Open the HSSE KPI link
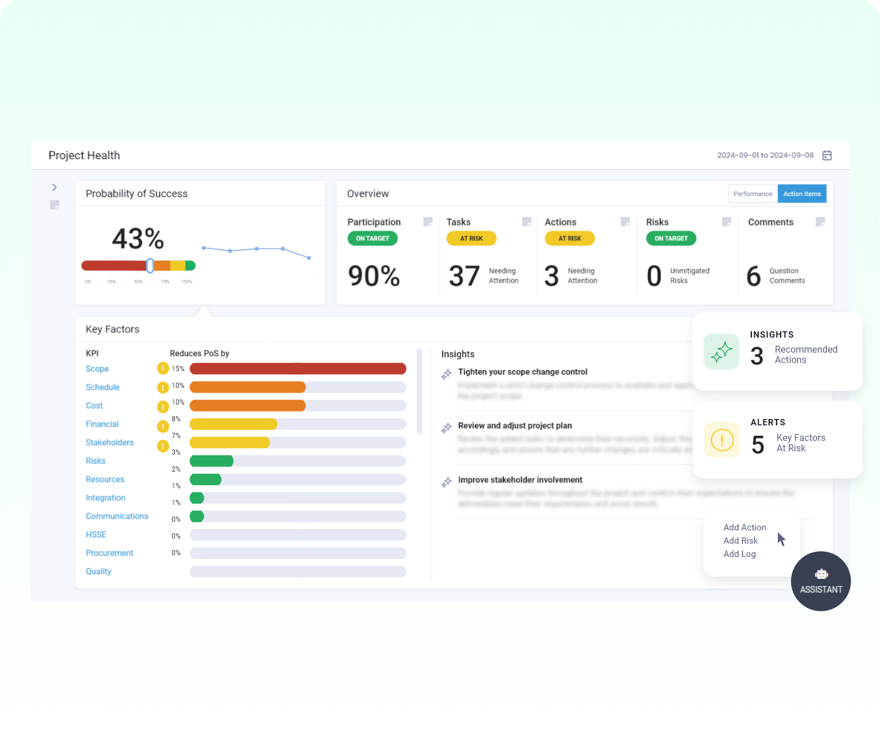880x752 pixels. coord(96,535)
